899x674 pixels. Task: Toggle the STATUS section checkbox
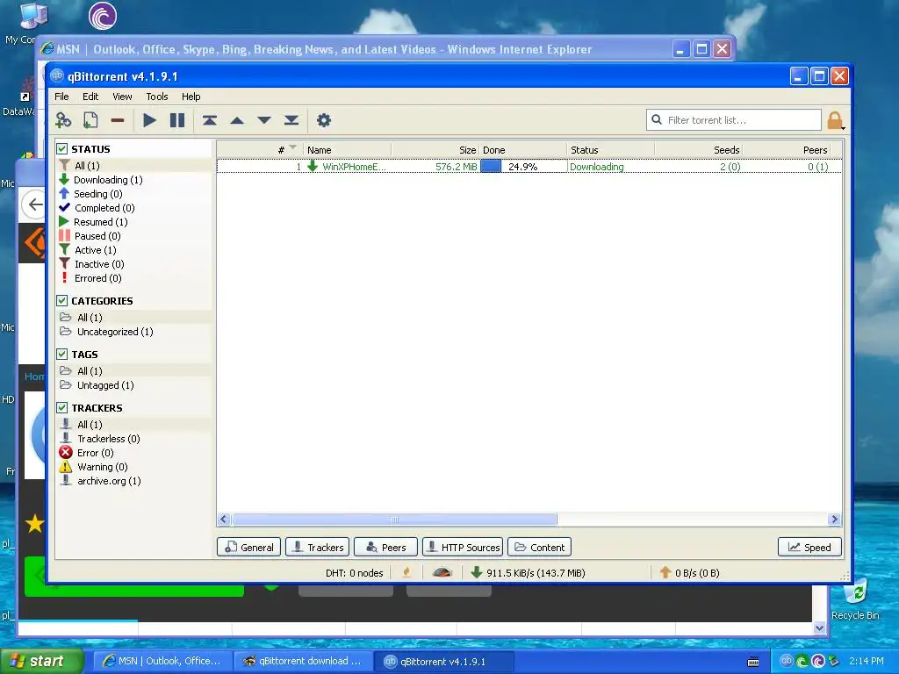pos(62,149)
